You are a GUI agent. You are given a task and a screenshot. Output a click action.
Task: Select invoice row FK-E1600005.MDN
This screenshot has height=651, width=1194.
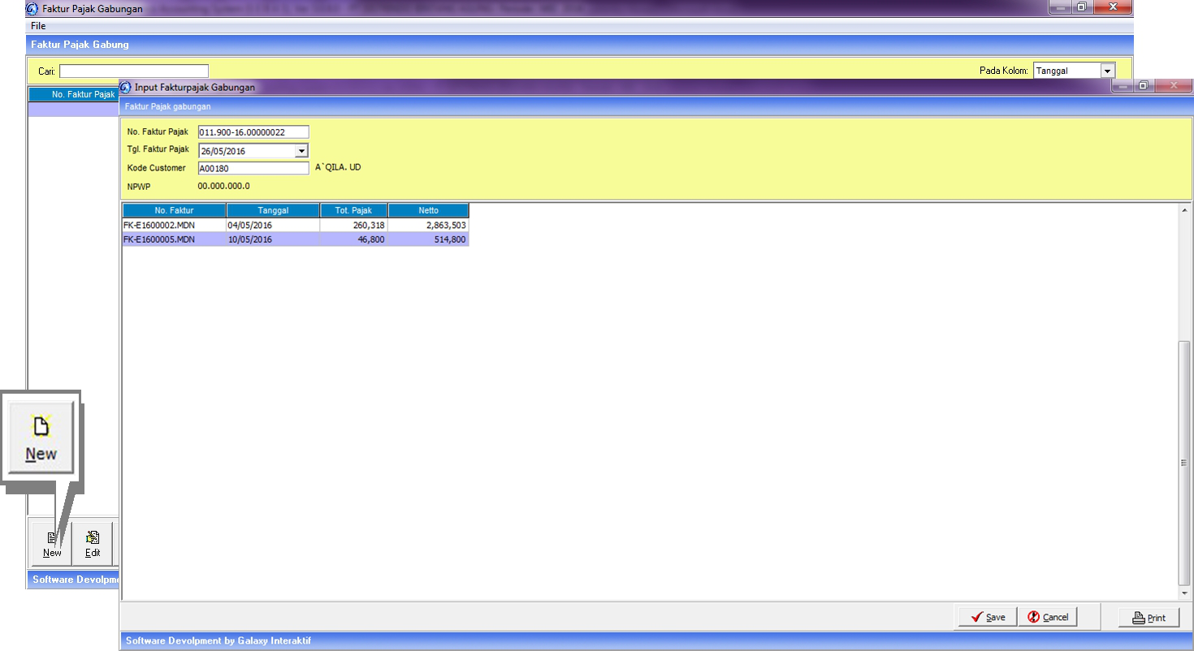pyautogui.click(x=174, y=239)
